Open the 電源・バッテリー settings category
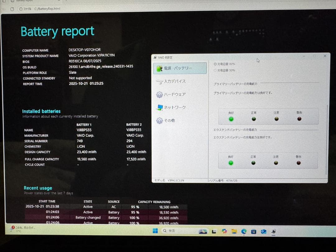Viewport: 336px width, 252px height. pyautogui.click(x=180, y=68)
